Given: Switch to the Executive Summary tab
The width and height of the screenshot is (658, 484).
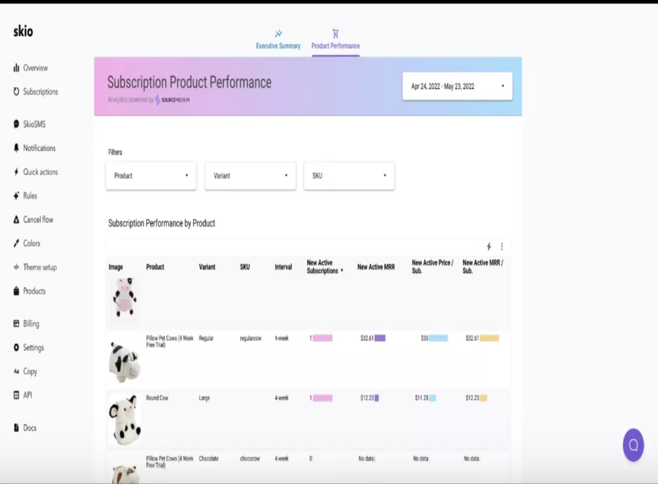Looking at the screenshot, I should pyautogui.click(x=278, y=40).
